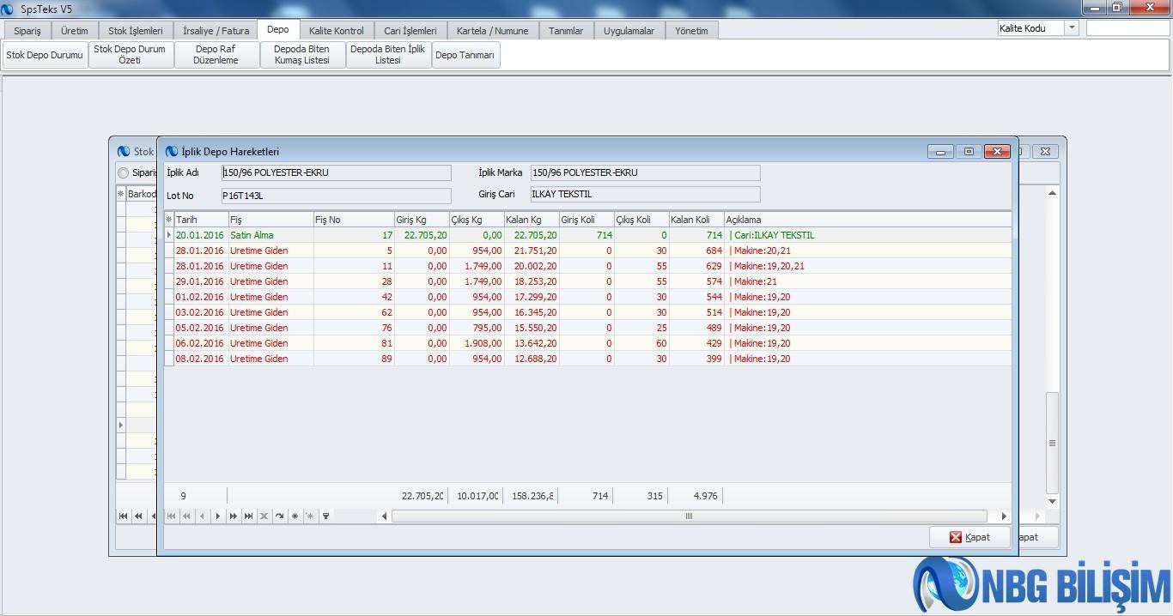The height and width of the screenshot is (616, 1173).
Task: Click the Kalan Koli column header
Action: click(x=696, y=220)
